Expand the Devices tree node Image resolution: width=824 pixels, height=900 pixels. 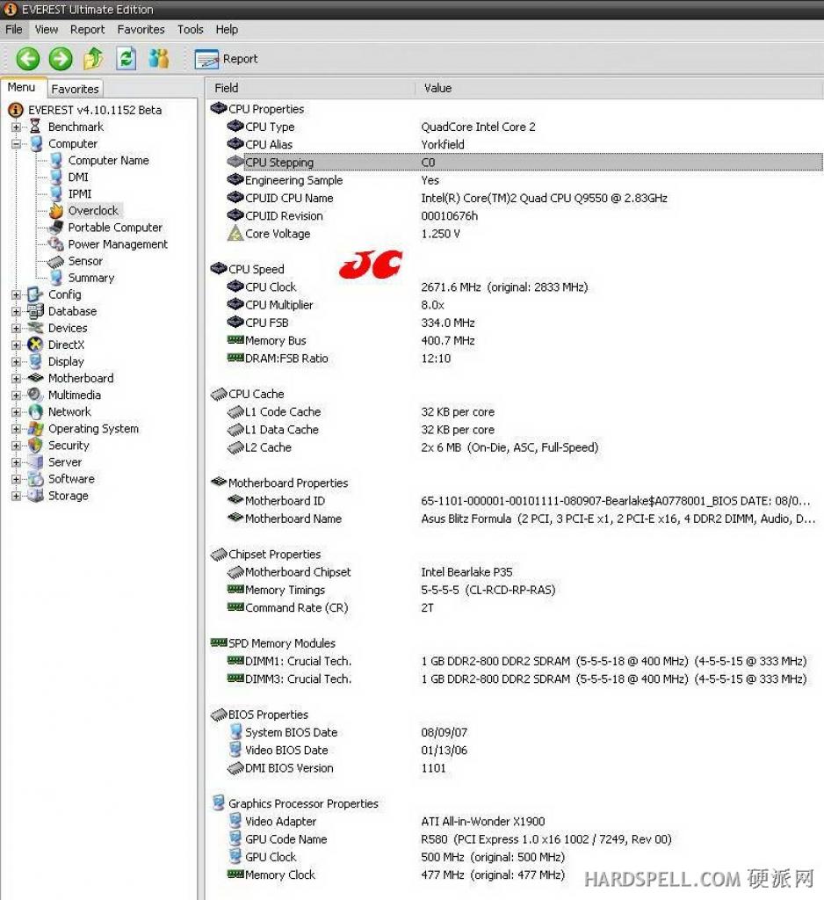16,329
